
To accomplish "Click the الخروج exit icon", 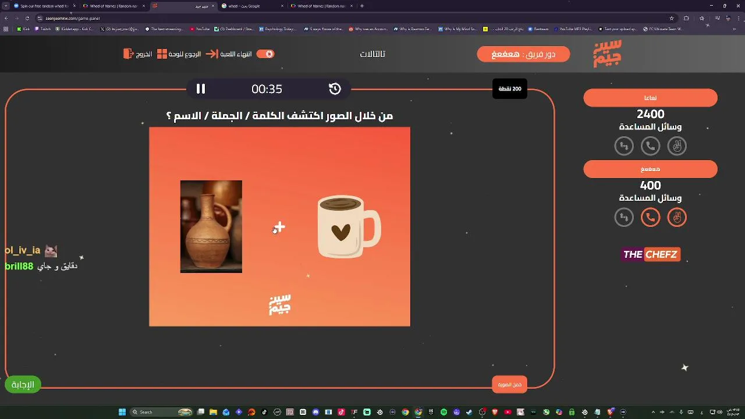I will pos(129,54).
